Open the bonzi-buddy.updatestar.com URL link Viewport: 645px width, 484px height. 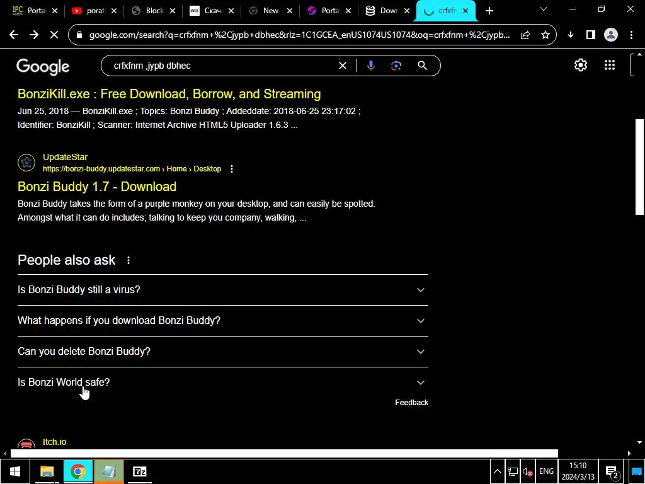click(132, 169)
